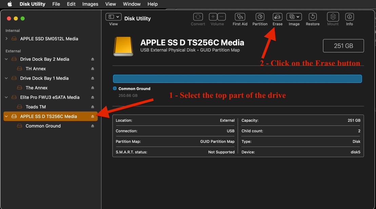This screenshot has width=376, height=209.
Task: Click the Internal sidebar section header
Action: [x=13, y=31]
